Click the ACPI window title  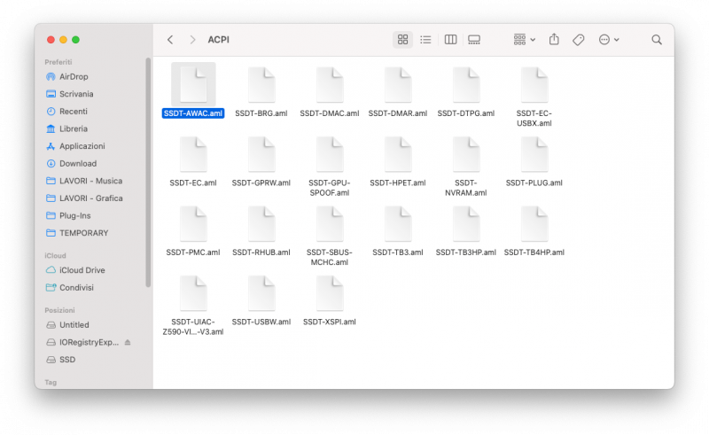tap(218, 40)
